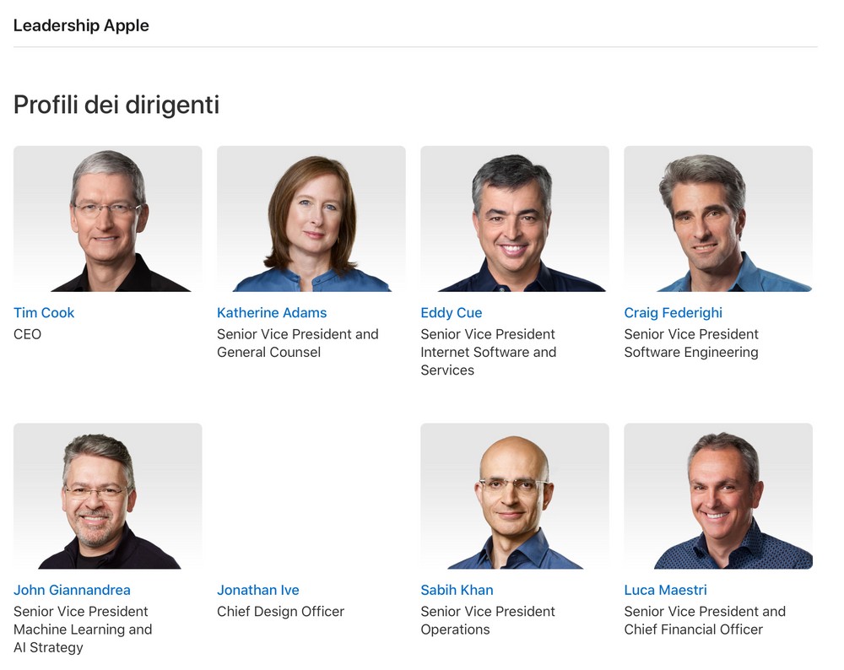Open Tim Cook's profile link
Viewport: 844px width, 670px height.
[x=44, y=313]
